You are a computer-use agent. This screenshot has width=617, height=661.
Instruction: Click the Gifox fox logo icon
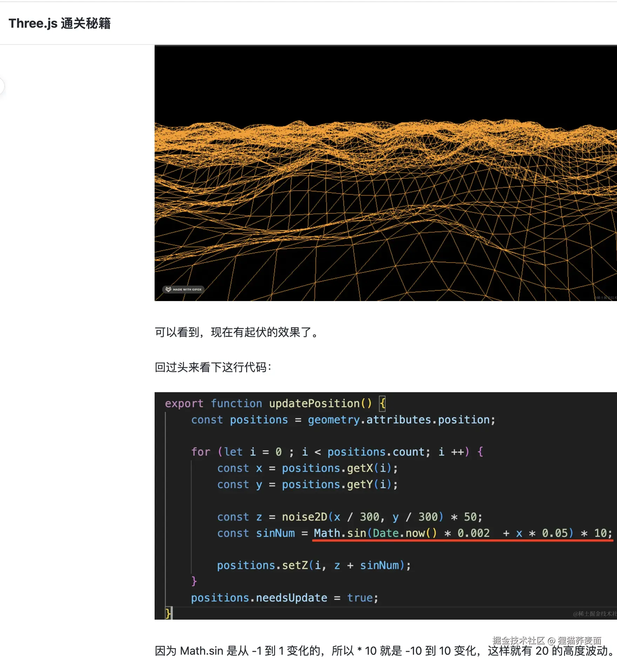click(168, 289)
